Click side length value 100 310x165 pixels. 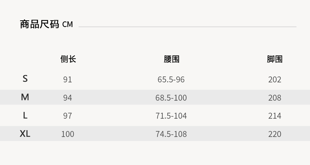pyautogui.click(x=68, y=134)
